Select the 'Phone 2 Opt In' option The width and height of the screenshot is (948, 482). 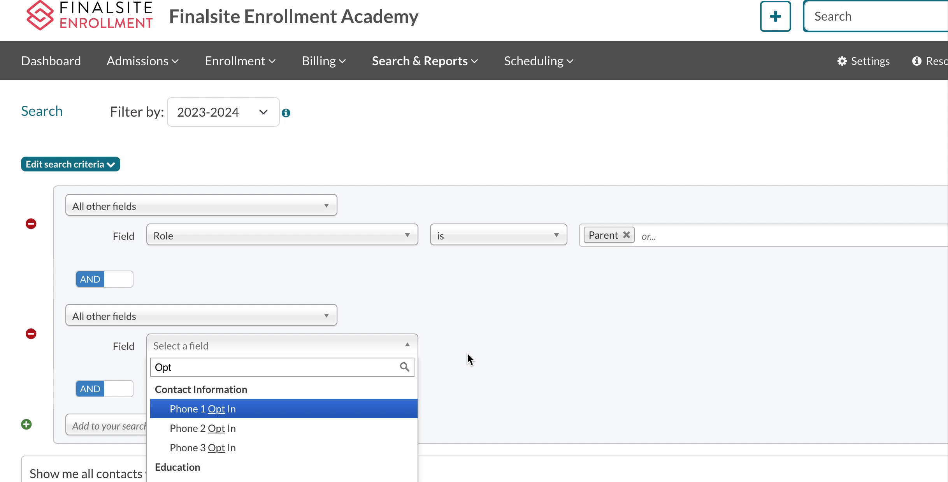tap(203, 428)
